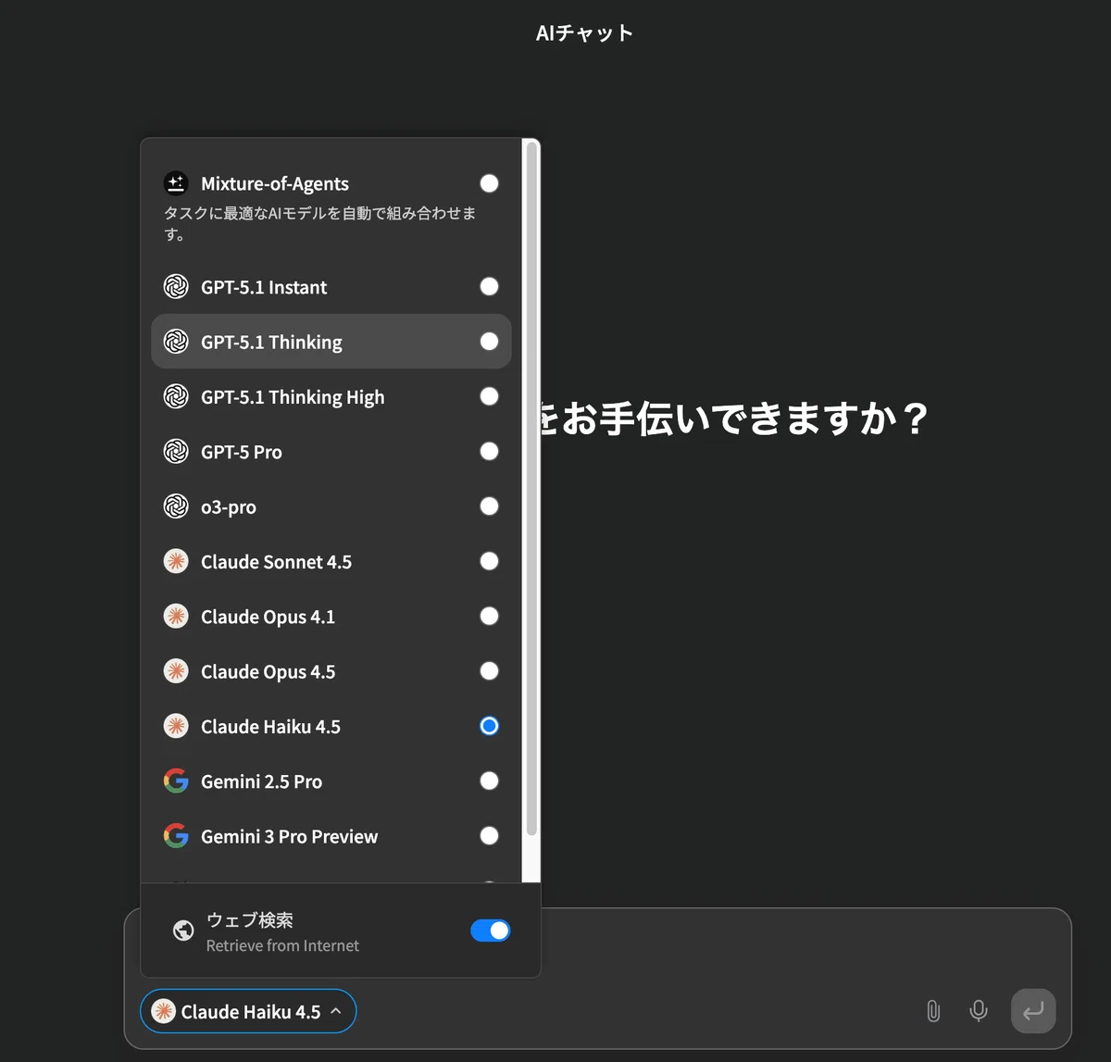Select the o3-pro radio button

(489, 506)
